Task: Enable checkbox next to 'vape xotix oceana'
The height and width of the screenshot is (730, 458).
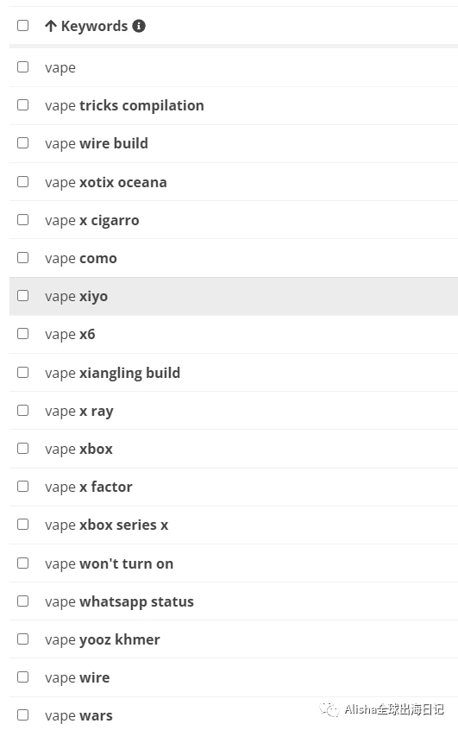Action: coord(22,181)
